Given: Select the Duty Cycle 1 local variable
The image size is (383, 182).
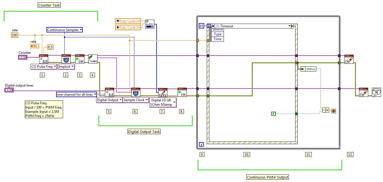Looking at the screenshot, I should [x=128, y=21].
